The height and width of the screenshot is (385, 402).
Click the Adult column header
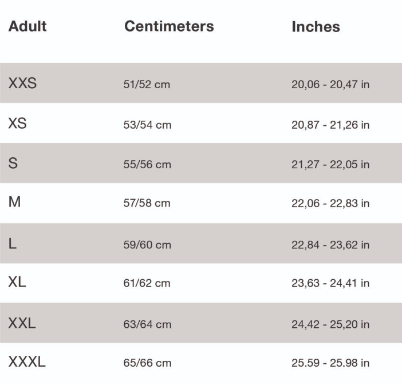[27, 26]
